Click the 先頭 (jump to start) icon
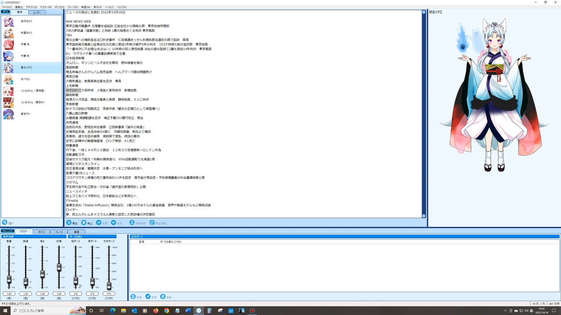The height and width of the screenshot is (315, 561). pos(99,222)
